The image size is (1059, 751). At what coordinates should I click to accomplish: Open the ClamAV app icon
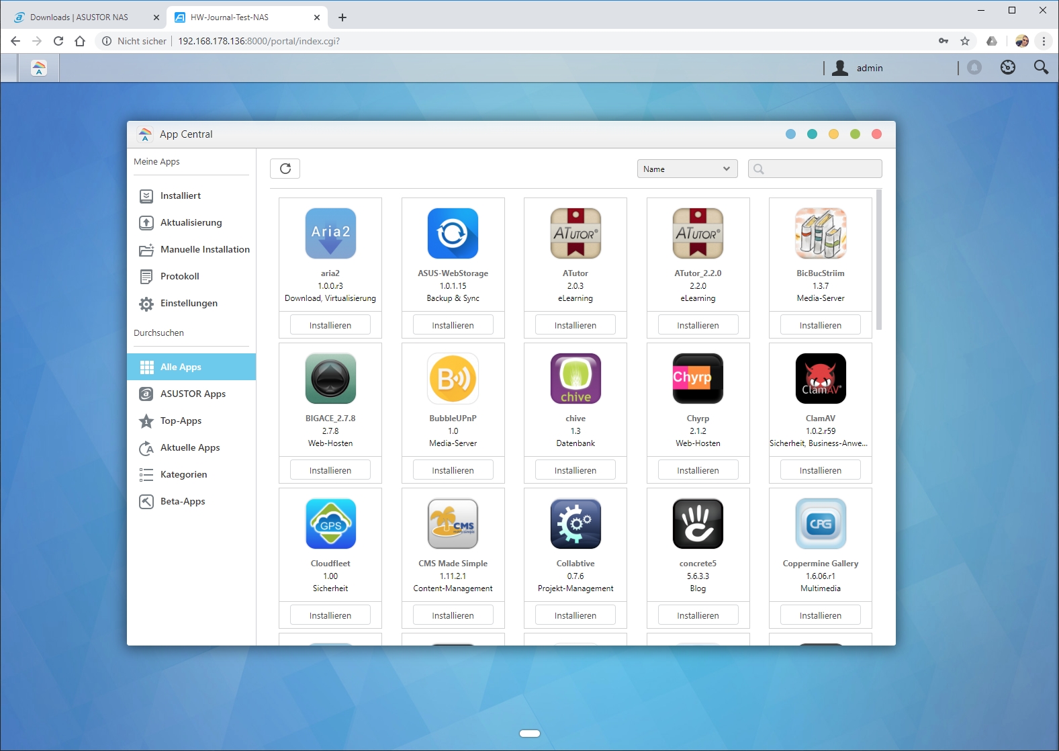[x=821, y=379]
